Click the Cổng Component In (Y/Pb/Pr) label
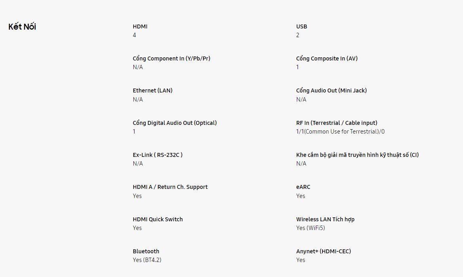Viewport: 463px width, 277px height. pos(171,58)
